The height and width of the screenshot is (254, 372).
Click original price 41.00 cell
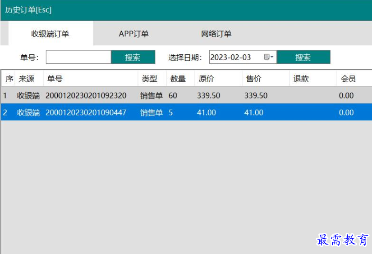click(x=207, y=112)
